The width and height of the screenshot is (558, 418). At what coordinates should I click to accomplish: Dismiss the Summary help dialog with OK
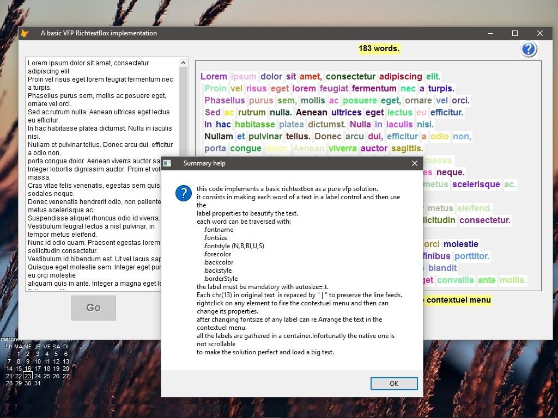pos(393,384)
